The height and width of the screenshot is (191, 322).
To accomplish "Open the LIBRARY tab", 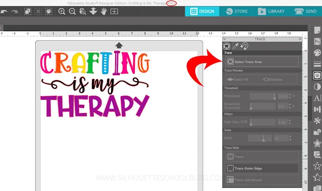I will point(271,11).
